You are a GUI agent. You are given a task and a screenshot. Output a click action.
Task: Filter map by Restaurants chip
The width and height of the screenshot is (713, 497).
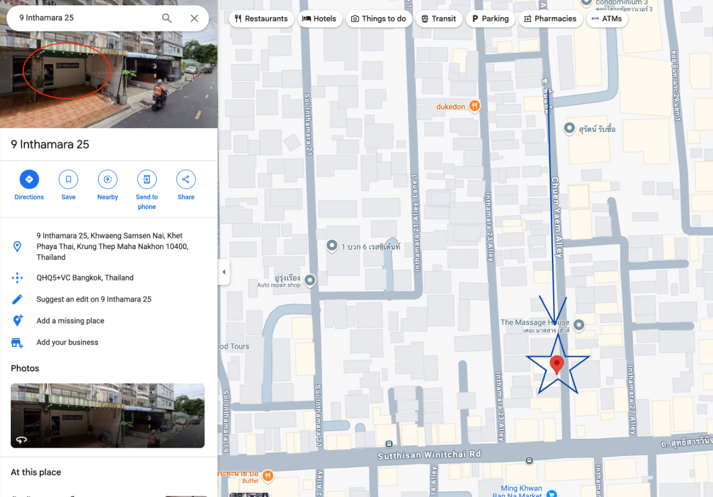click(x=261, y=18)
